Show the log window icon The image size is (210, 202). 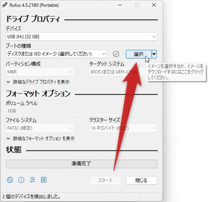tap(44, 180)
